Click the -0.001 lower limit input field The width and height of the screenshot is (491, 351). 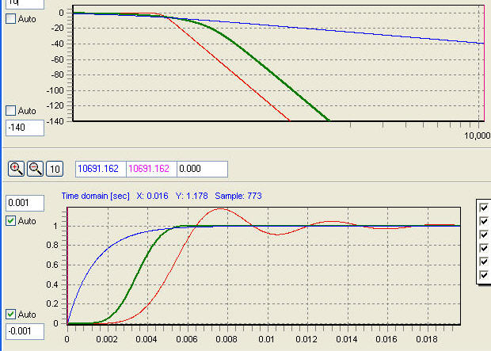(25, 331)
